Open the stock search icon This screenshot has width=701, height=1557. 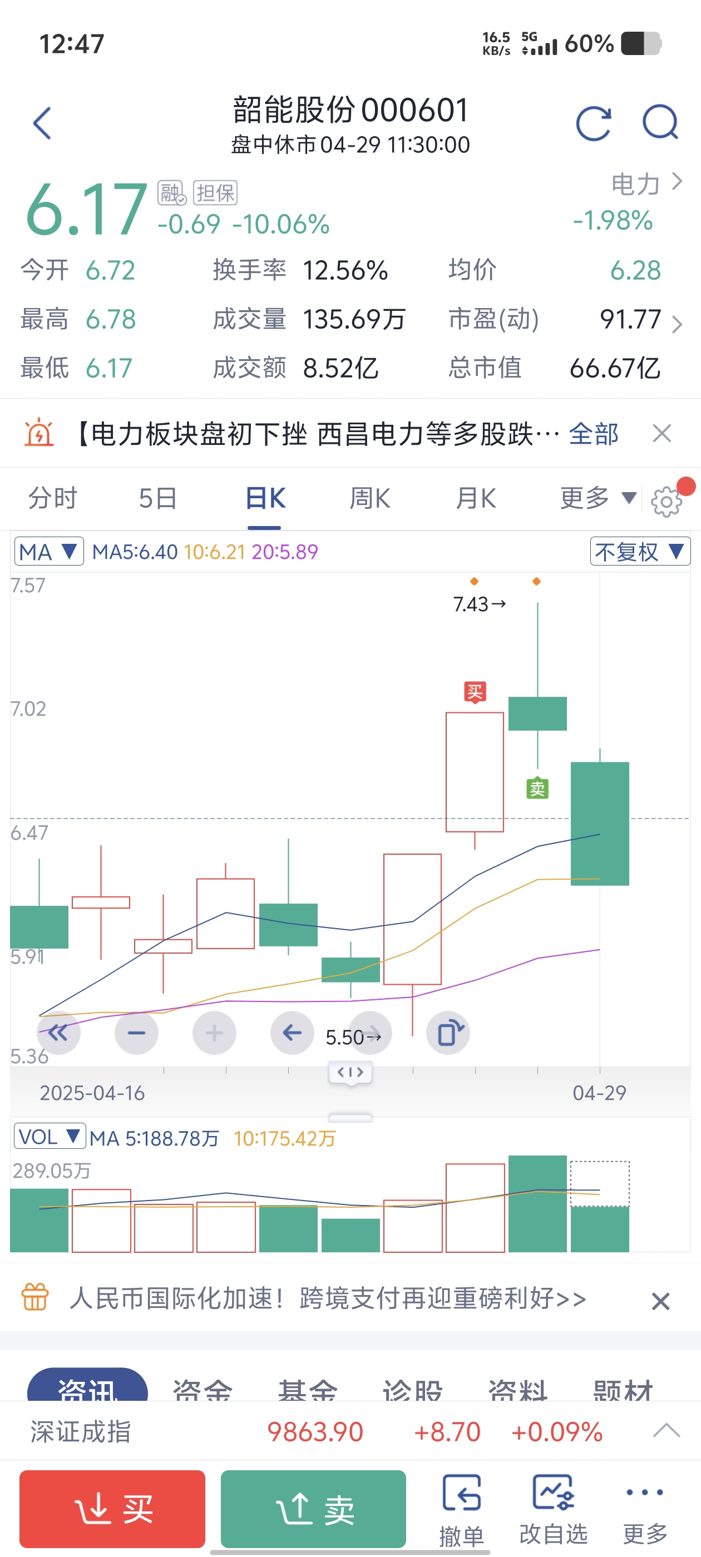(660, 123)
